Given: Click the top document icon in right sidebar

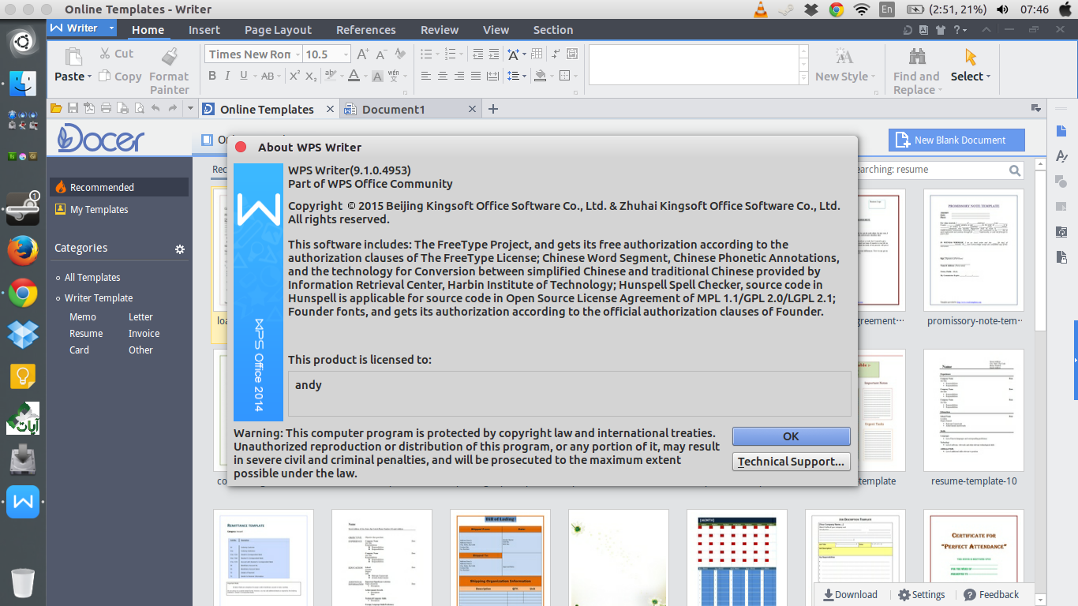Looking at the screenshot, I should (1061, 131).
